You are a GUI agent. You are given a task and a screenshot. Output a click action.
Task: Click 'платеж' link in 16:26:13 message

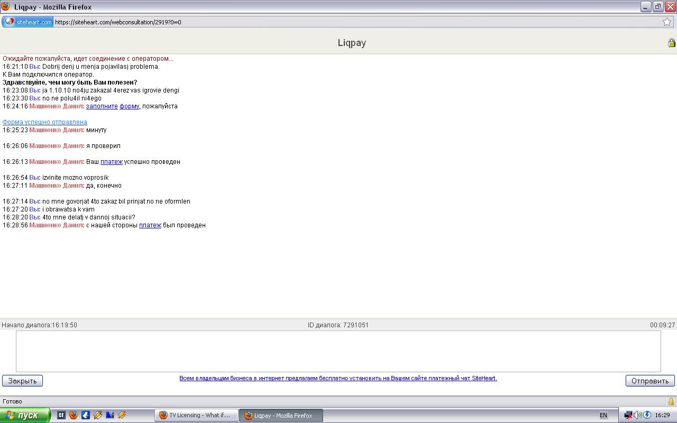coord(112,162)
